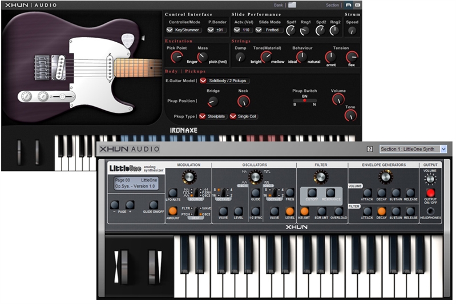Viewport: 456px width, 304px height.
Task: Click the Headphones jack on LittleOne
Action: point(430,211)
